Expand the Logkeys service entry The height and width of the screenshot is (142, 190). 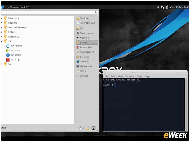click(x=1, y=23)
